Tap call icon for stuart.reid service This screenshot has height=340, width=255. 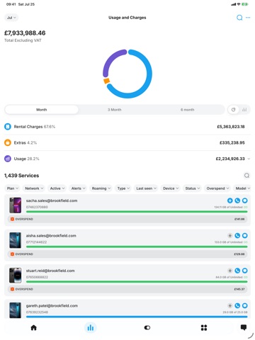237,271
